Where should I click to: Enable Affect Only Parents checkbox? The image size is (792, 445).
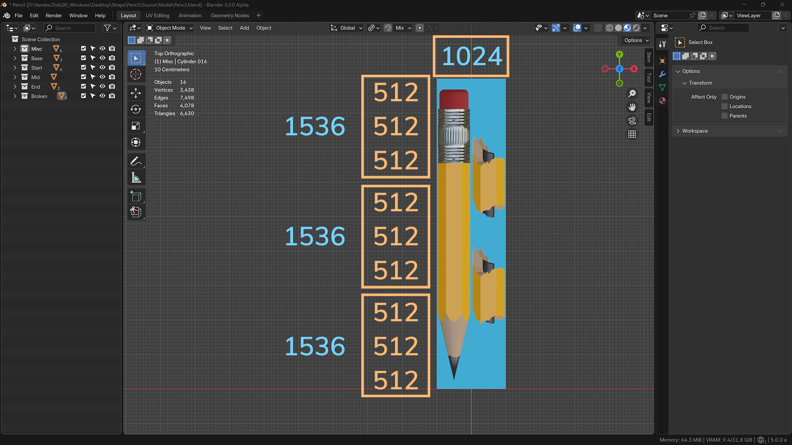click(725, 116)
